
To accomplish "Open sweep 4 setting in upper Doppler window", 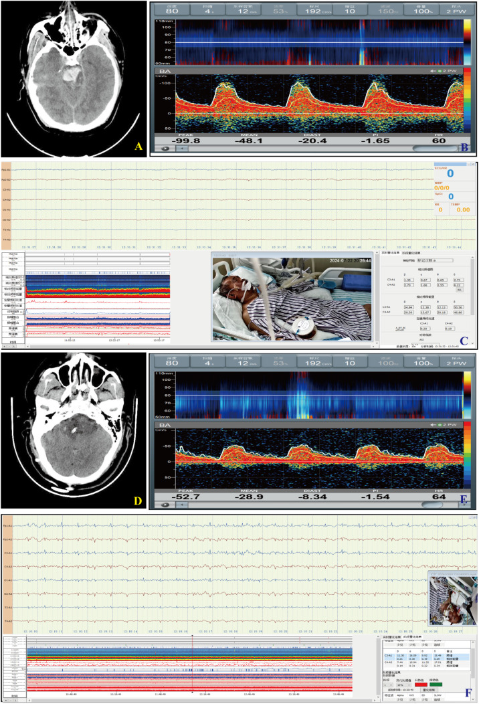I will pyautogui.click(x=207, y=10).
